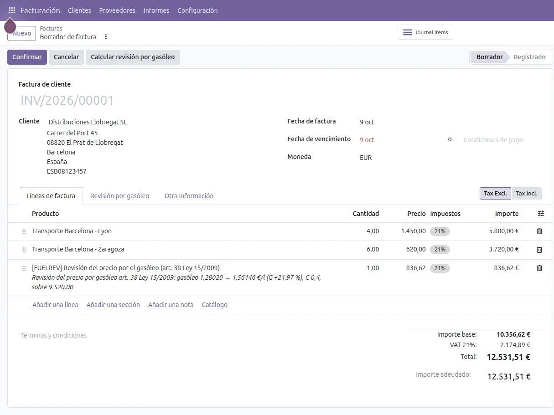
Task: Click importe 5.800,00 € on Lyon line
Action: [x=504, y=231]
